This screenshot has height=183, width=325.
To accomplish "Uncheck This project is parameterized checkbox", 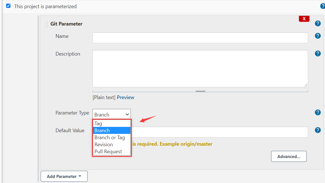I will tap(8, 6).
